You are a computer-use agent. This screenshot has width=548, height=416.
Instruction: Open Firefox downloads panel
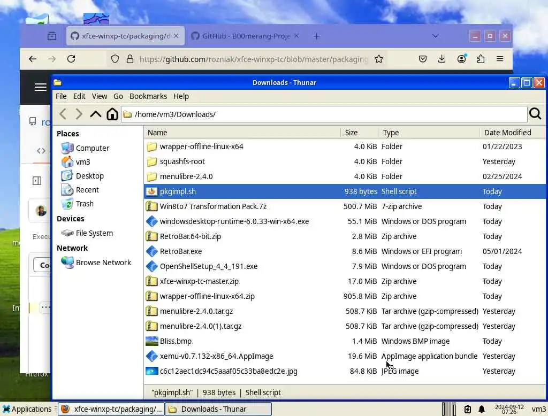442,59
